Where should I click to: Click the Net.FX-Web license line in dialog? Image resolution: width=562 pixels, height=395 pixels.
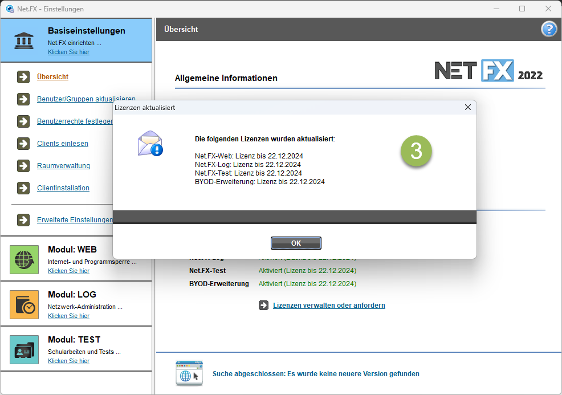click(249, 156)
